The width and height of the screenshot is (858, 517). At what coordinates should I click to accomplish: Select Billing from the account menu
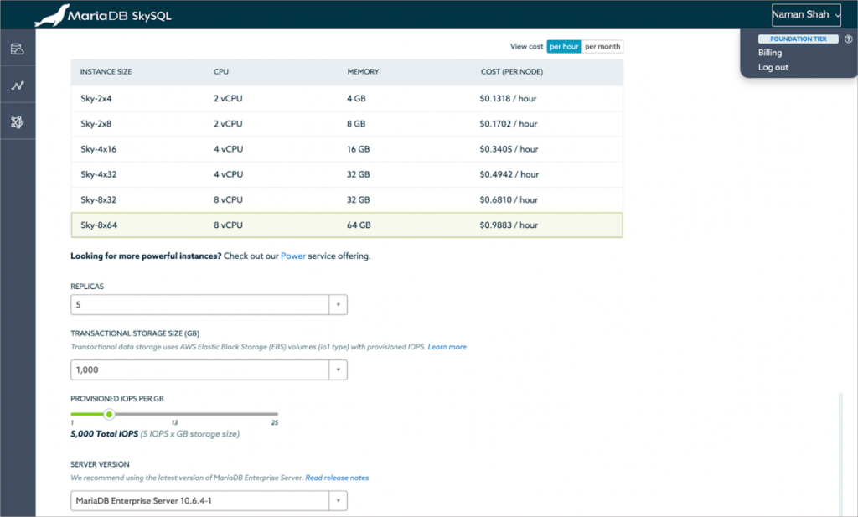point(768,52)
